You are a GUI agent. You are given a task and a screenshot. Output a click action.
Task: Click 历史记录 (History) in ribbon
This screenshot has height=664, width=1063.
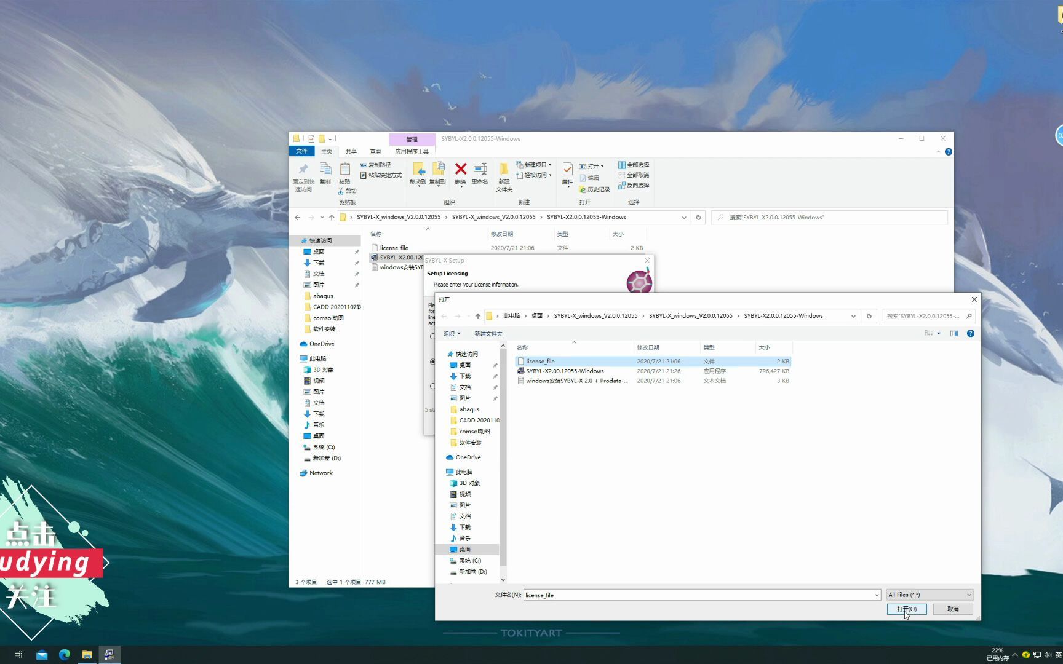594,189
